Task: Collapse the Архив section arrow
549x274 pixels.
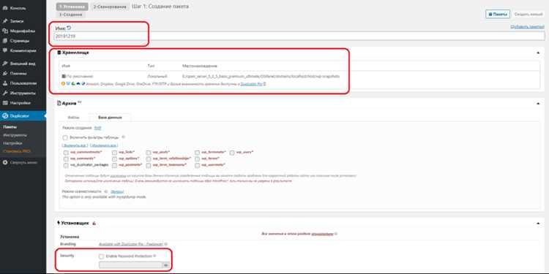Action: pos(538,104)
